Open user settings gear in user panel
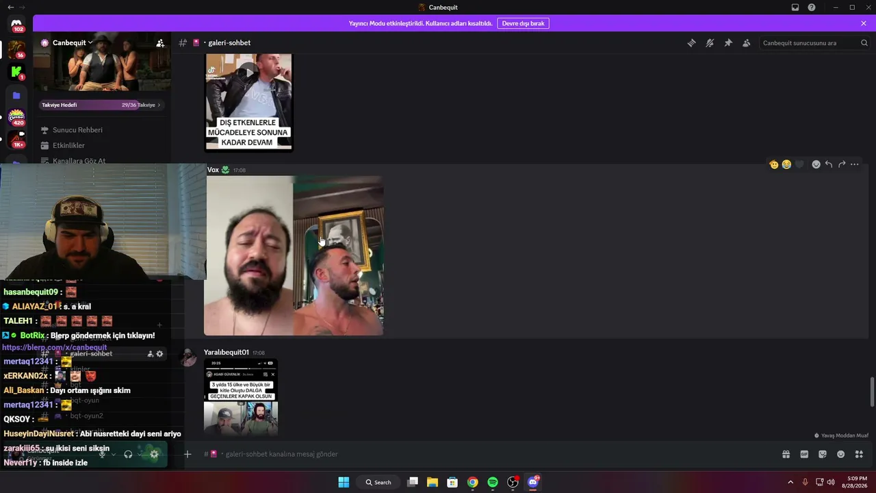 click(154, 454)
